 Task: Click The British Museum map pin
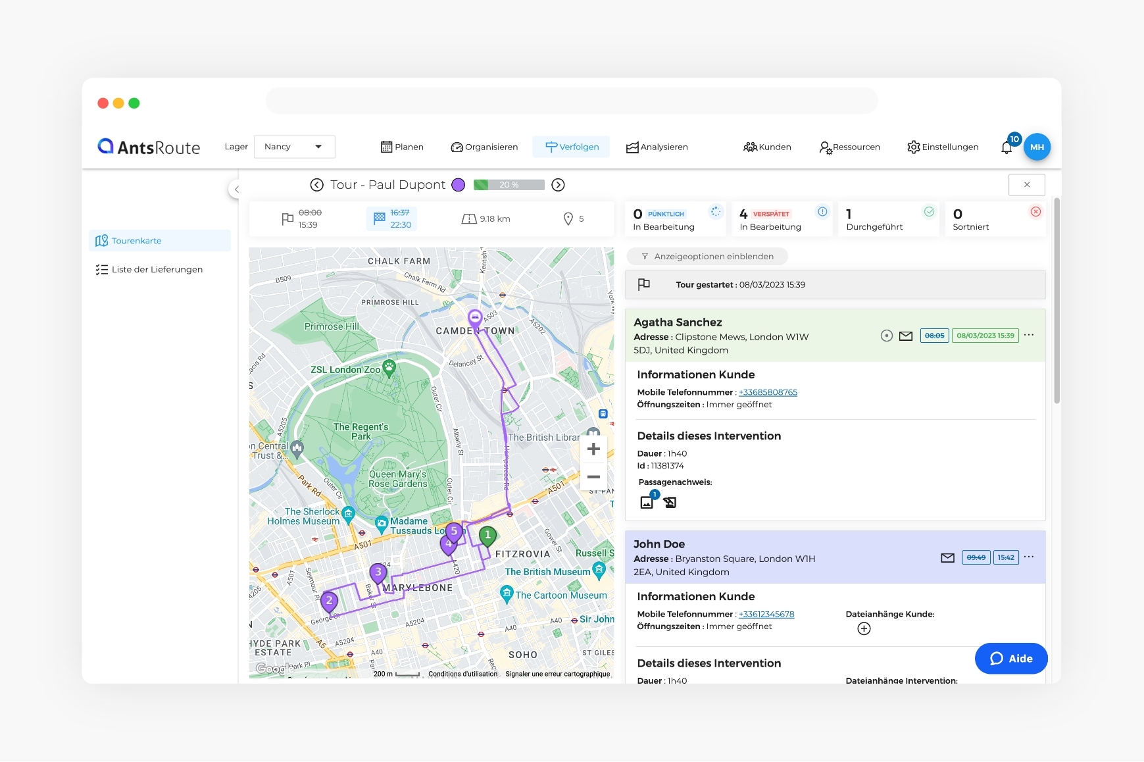(x=599, y=570)
